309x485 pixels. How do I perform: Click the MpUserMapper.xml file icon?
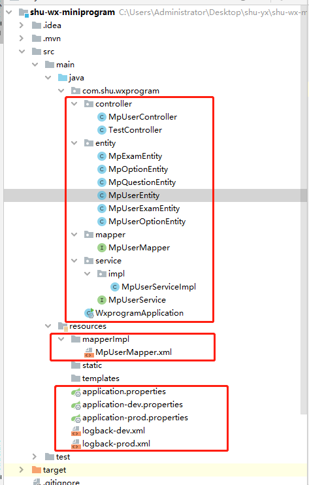(89, 352)
